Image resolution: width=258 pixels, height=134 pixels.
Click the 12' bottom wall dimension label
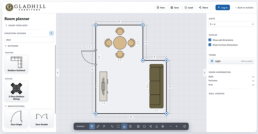(x=131, y=117)
